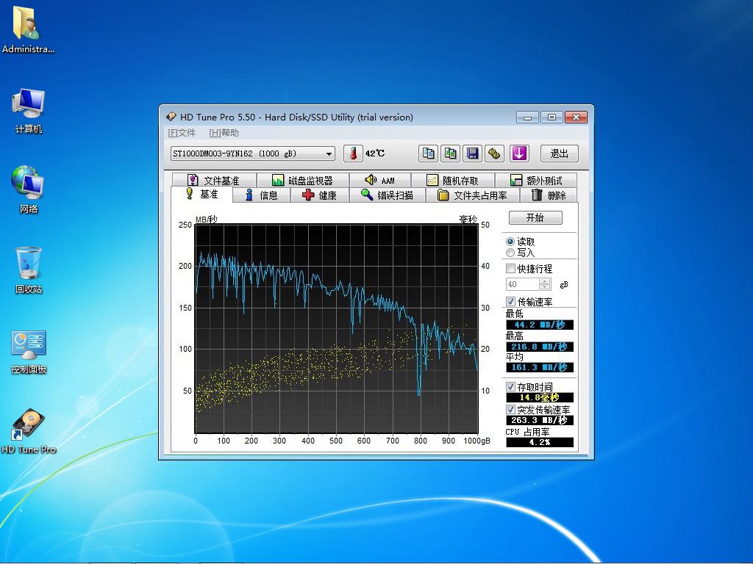753x564 pixels.
Task: Enable the 快捷行程 short stroke checkbox
Action: [510, 269]
